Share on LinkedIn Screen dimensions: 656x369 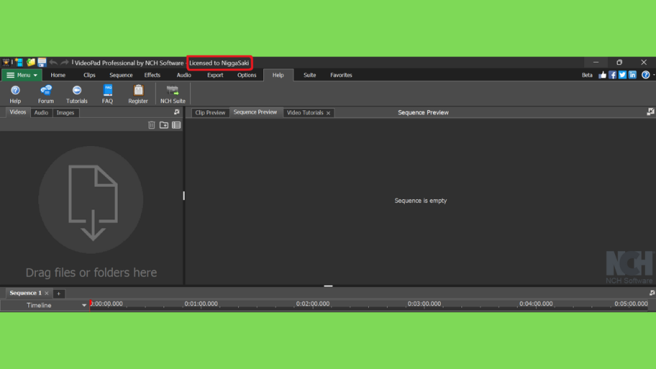[632, 75]
